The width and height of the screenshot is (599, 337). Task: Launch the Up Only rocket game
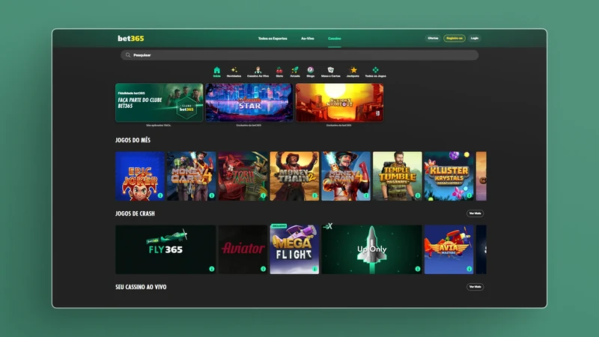pyautogui.click(x=371, y=249)
